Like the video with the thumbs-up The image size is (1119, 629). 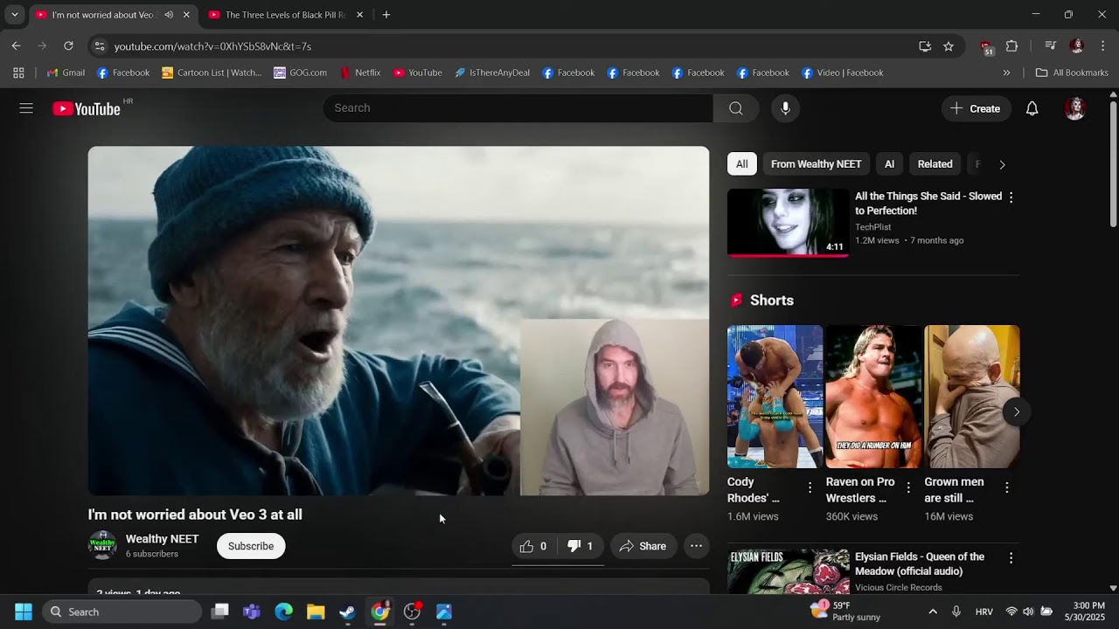(533, 546)
